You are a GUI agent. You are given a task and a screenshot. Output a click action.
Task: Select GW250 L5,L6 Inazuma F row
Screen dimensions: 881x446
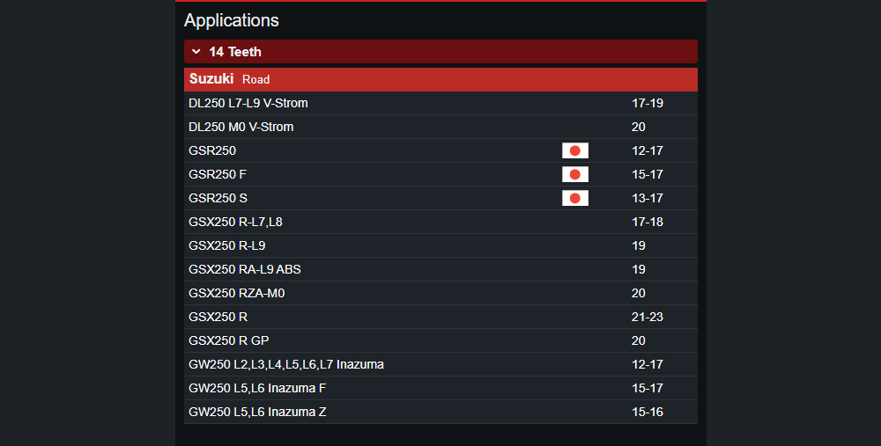click(257, 388)
